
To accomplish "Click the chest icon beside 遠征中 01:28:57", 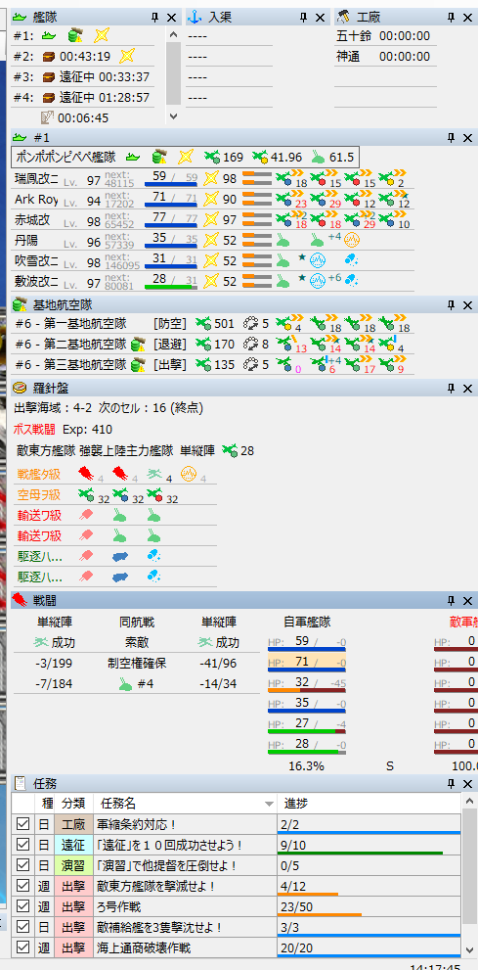I will 50,98.
